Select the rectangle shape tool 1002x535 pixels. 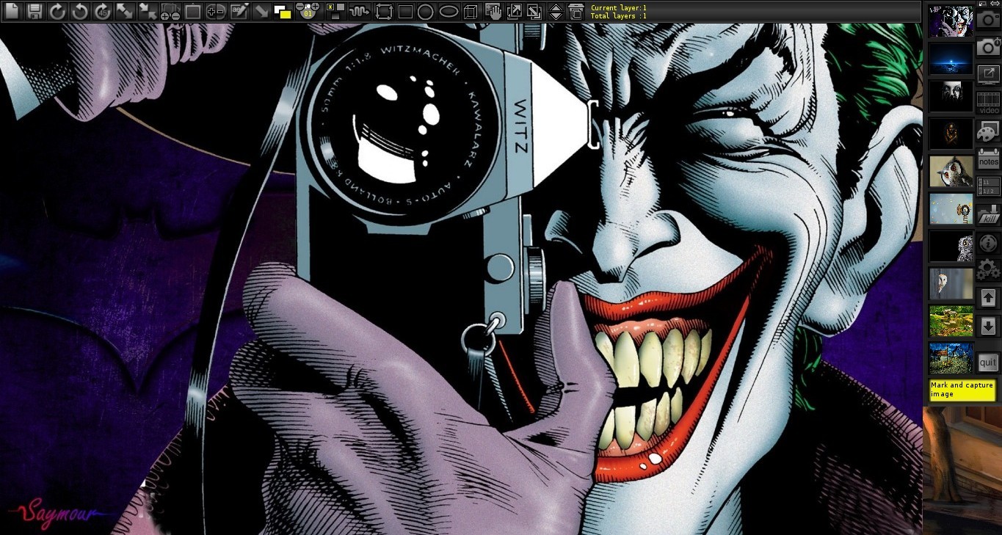tap(405, 11)
